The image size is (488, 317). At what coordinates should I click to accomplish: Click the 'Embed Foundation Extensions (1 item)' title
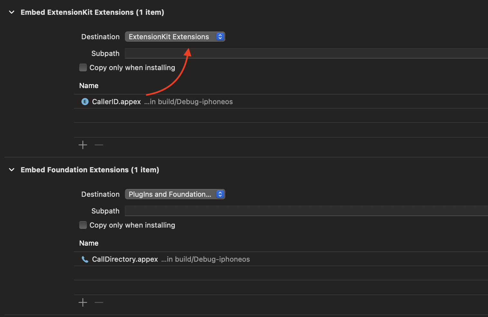click(x=90, y=170)
